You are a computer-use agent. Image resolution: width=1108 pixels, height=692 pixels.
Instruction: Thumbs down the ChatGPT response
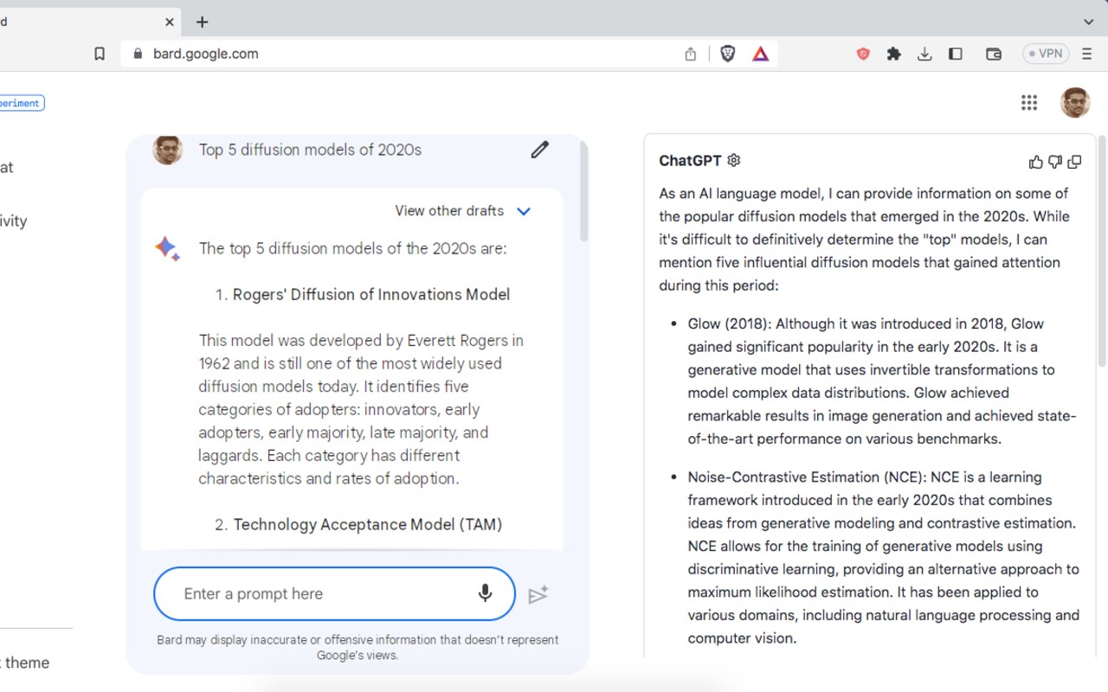click(1055, 162)
